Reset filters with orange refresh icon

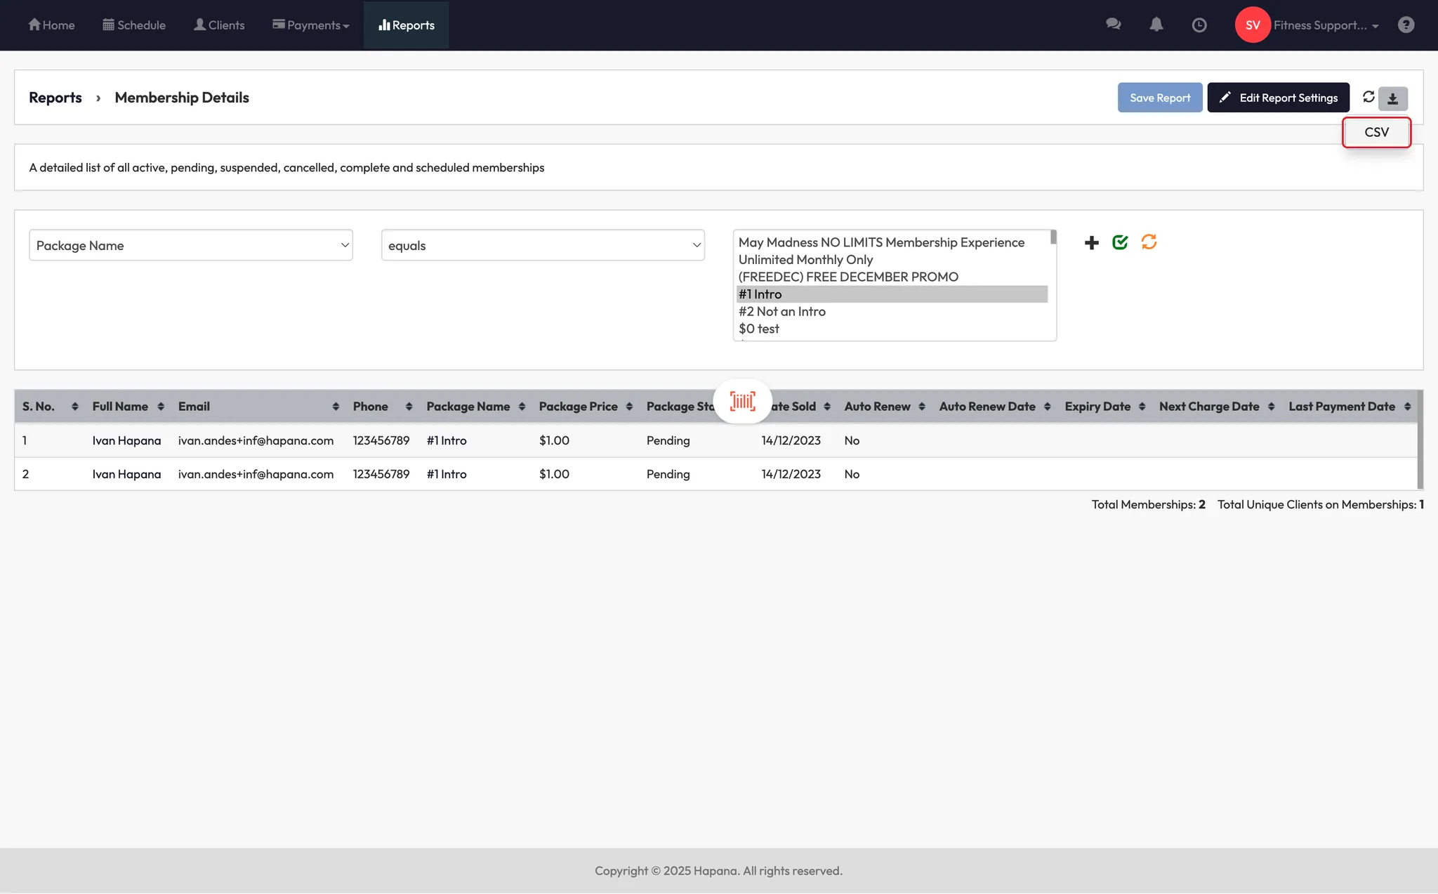pos(1149,242)
